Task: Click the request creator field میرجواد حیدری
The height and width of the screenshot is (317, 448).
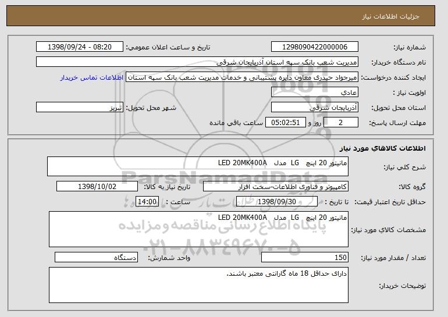Action: (242, 77)
